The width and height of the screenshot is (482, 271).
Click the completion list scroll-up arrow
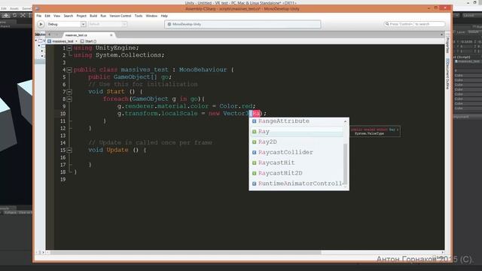(345, 121)
